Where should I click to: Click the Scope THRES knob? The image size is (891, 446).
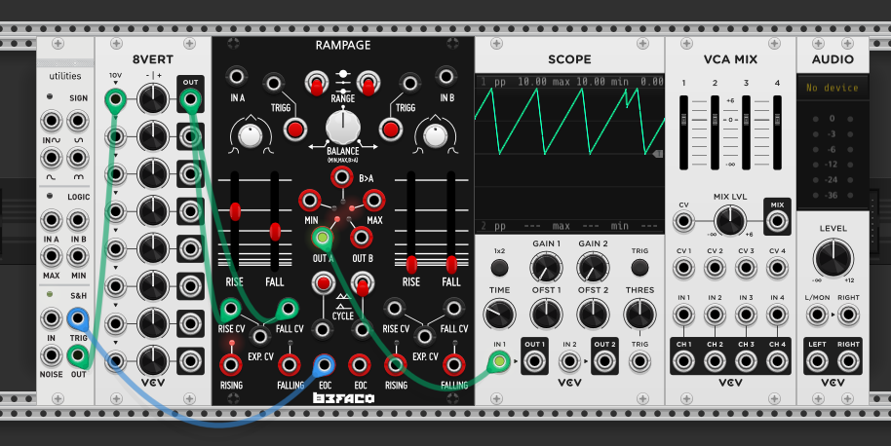coord(639,315)
